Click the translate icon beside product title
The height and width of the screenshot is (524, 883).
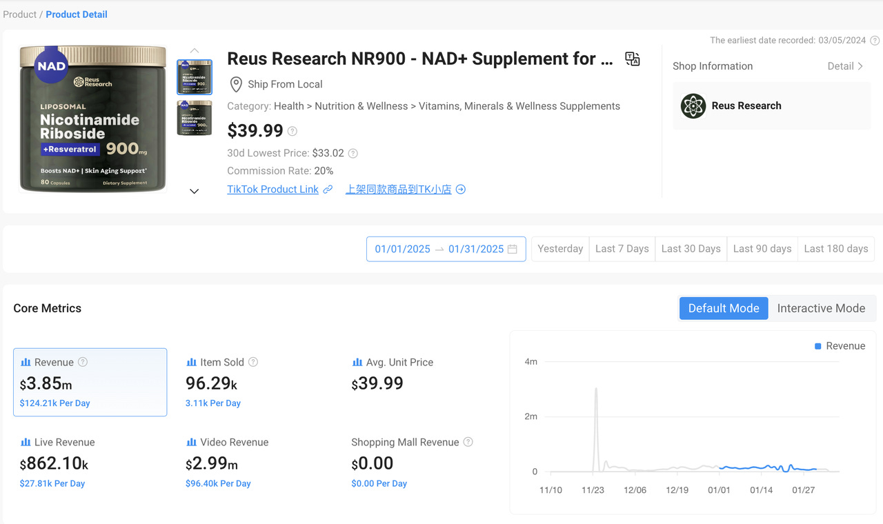(633, 59)
